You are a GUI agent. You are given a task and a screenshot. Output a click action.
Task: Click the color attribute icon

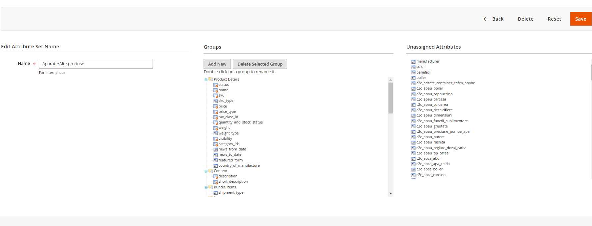coord(413,67)
